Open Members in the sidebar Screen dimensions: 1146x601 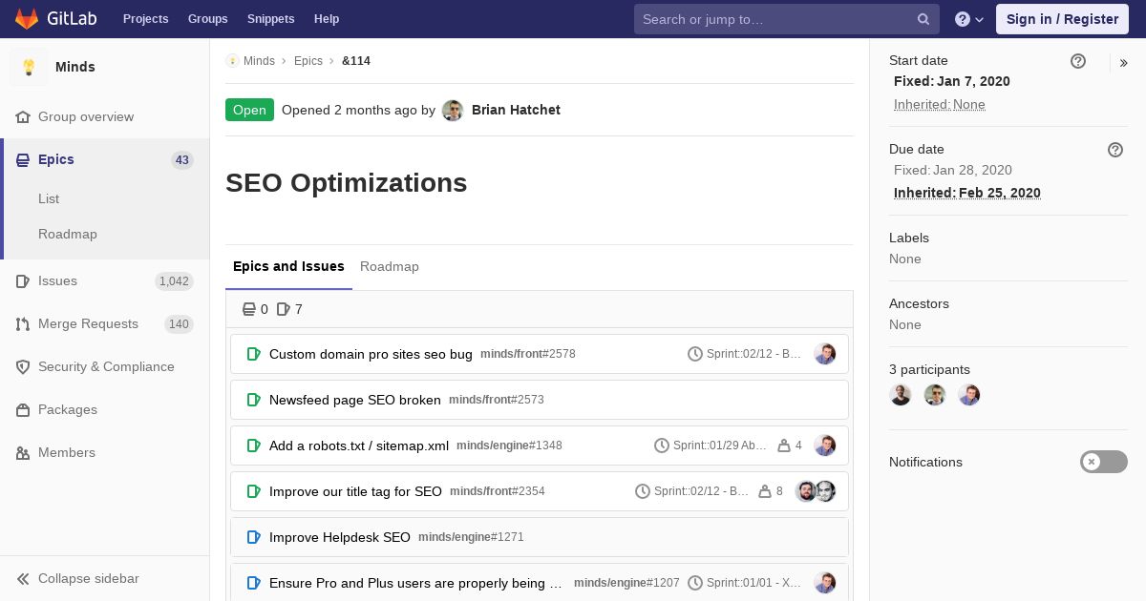click(x=67, y=452)
